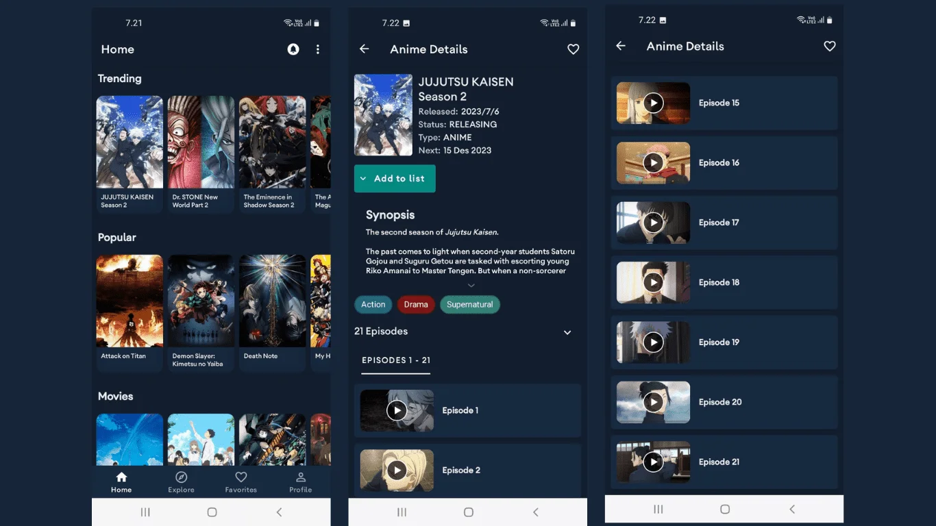Image resolution: width=936 pixels, height=526 pixels.
Task: Play Episode 19
Action: click(x=653, y=342)
